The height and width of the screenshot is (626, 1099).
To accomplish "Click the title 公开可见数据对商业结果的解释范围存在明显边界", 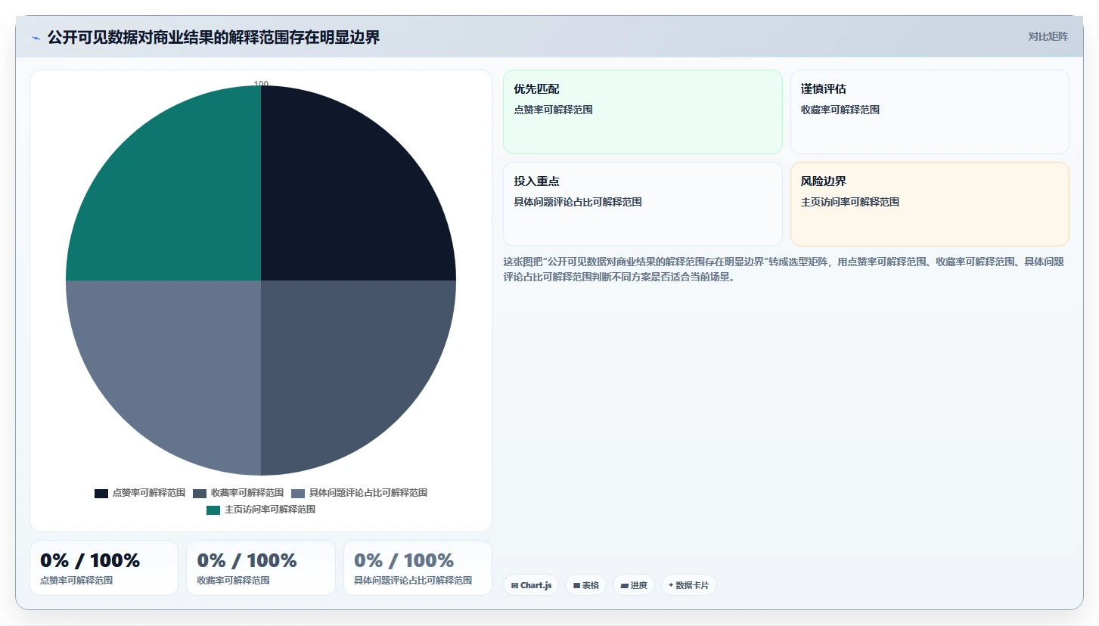I will 214,37.
